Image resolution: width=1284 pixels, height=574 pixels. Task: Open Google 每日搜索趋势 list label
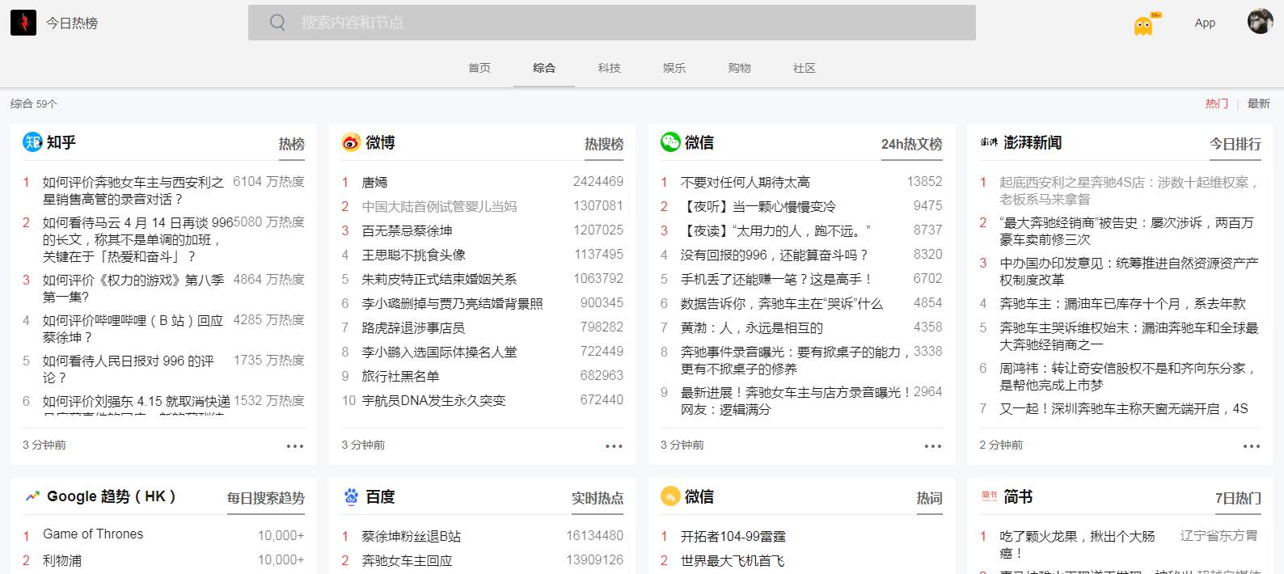pyautogui.click(x=266, y=498)
